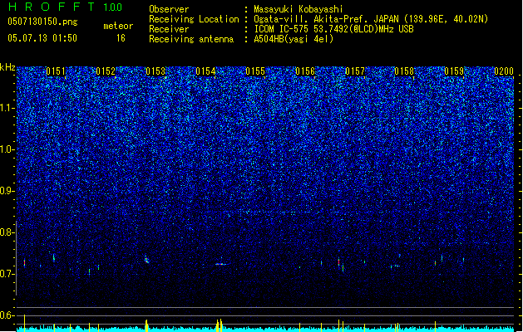Viewport: 523px width, 332px height.
Task: Click the tall yellow power spike near 0154
Action: 221,325
